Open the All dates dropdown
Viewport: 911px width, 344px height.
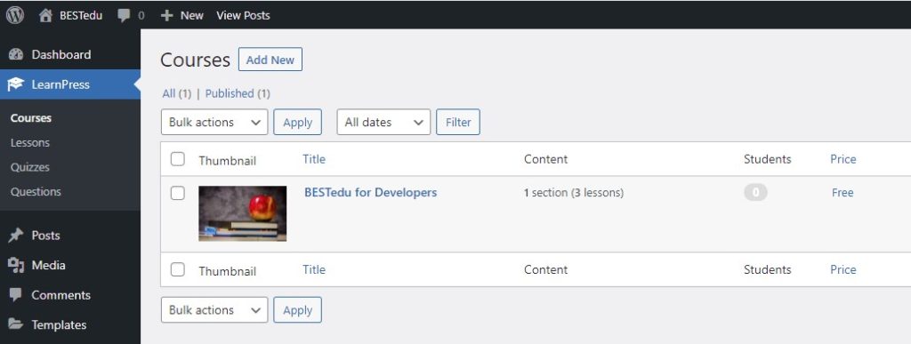[x=383, y=122]
